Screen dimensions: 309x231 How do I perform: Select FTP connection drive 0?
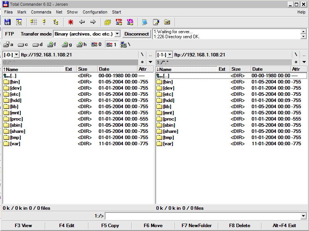click(x=96, y=44)
